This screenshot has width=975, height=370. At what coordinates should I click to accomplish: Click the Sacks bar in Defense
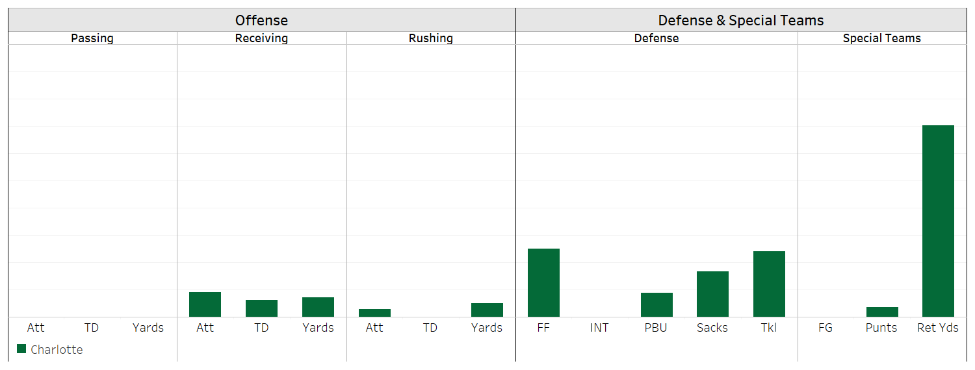712,294
